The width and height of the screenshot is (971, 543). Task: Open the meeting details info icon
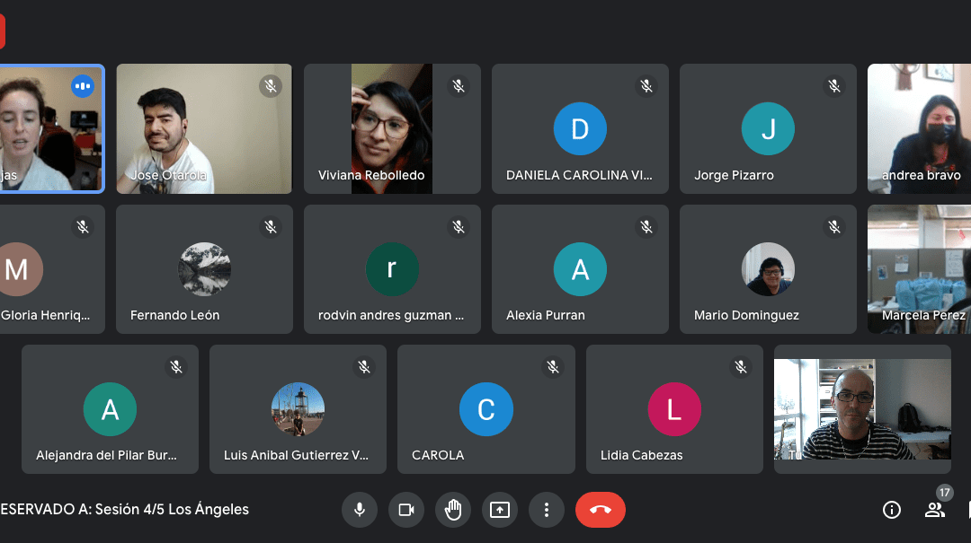pos(892,510)
